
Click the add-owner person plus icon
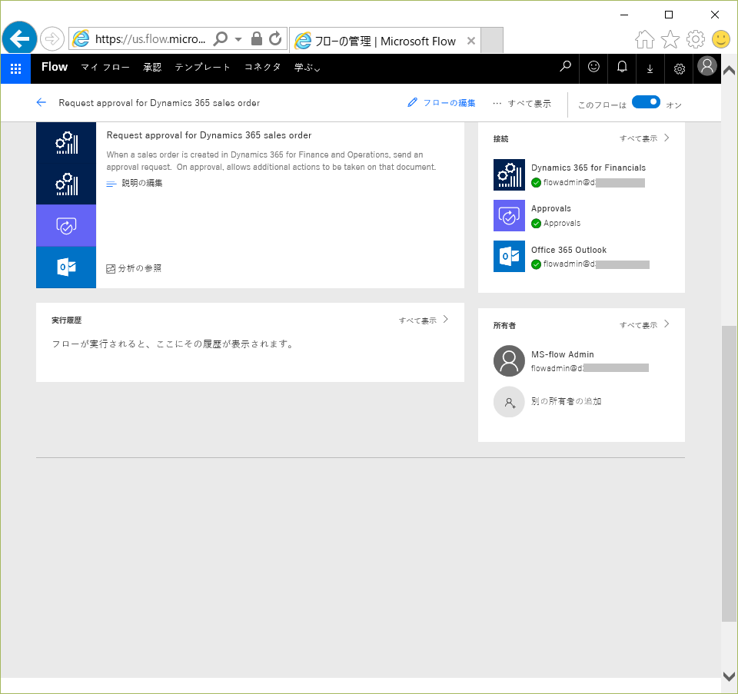pyautogui.click(x=509, y=402)
